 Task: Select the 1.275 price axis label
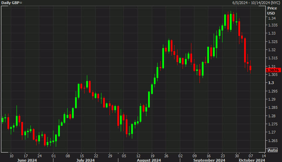coord(273,124)
